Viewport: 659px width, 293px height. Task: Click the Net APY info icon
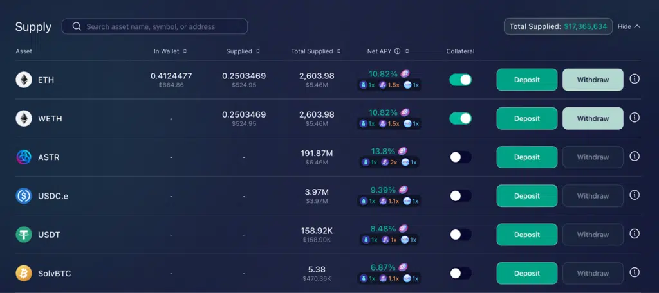tap(397, 51)
